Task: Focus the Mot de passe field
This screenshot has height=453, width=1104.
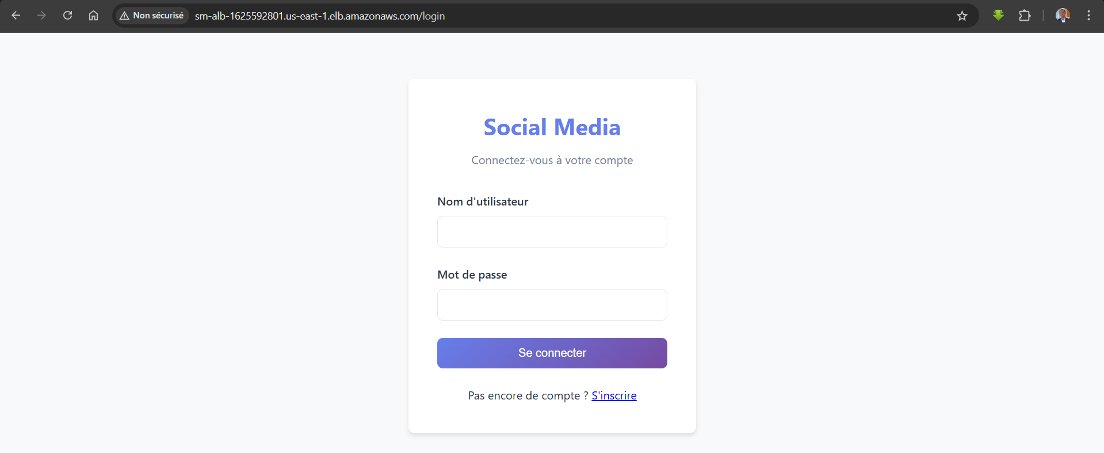Action: (552, 304)
